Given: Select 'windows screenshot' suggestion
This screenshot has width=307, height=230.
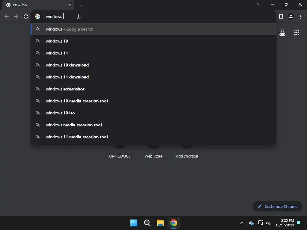Looking at the screenshot, I should (153, 89).
